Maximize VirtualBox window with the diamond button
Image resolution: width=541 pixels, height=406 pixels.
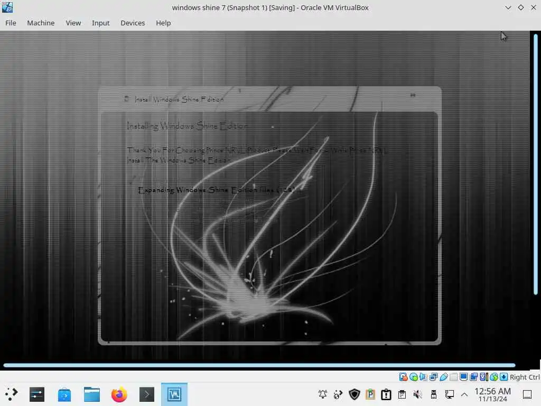coord(520,7)
